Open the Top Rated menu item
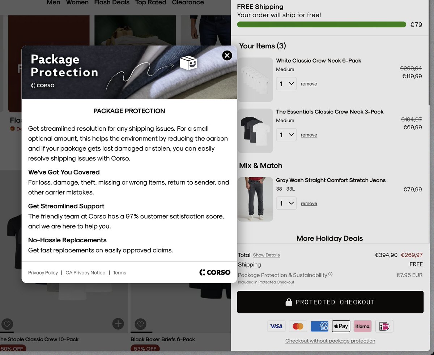The width and height of the screenshot is (434, 355). [x=151, y=3]
